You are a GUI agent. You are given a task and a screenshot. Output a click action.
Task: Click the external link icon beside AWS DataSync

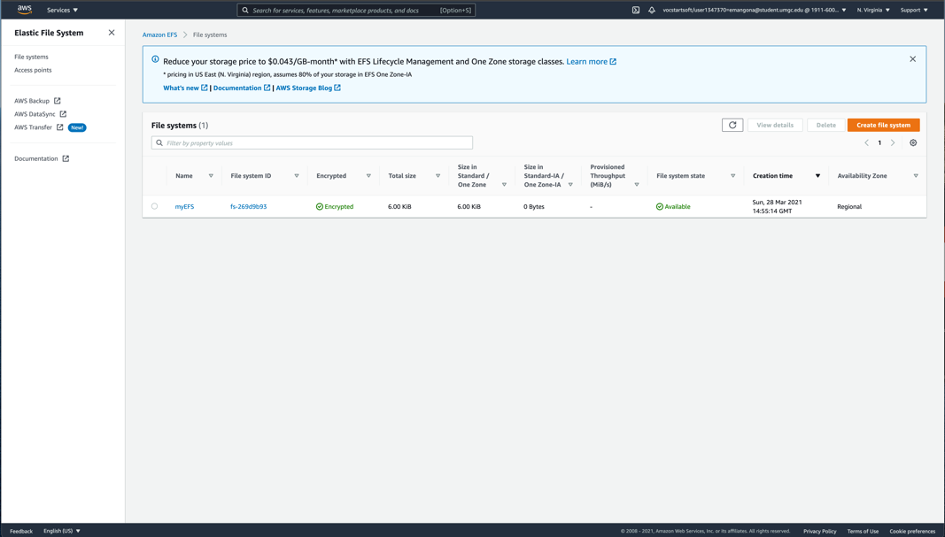click(x=63, y=114)
